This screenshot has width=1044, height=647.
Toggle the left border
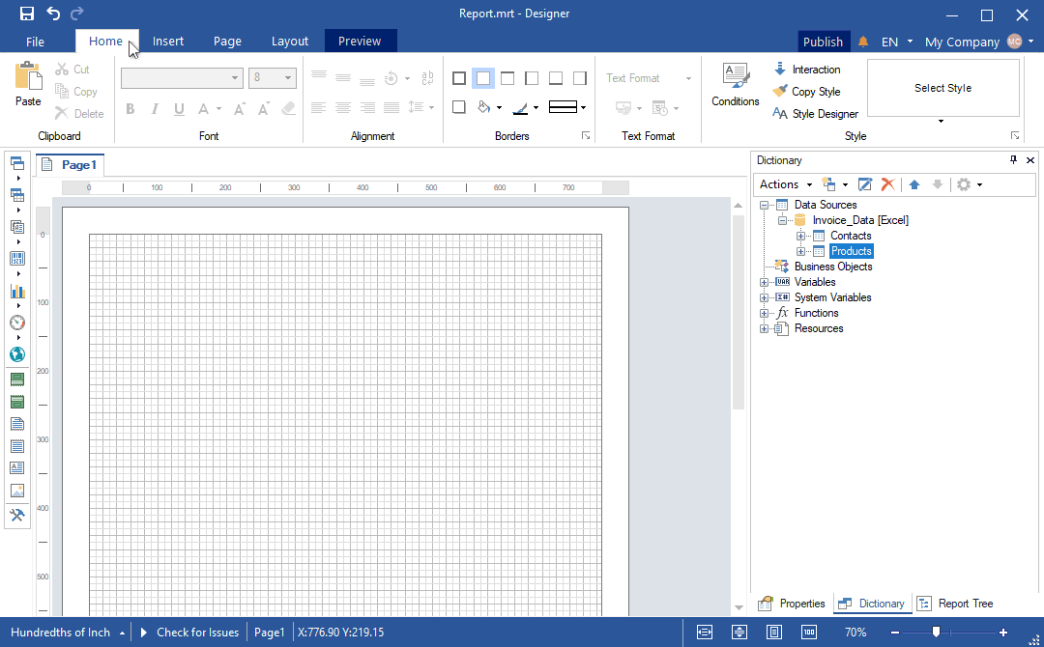point(532,78)
